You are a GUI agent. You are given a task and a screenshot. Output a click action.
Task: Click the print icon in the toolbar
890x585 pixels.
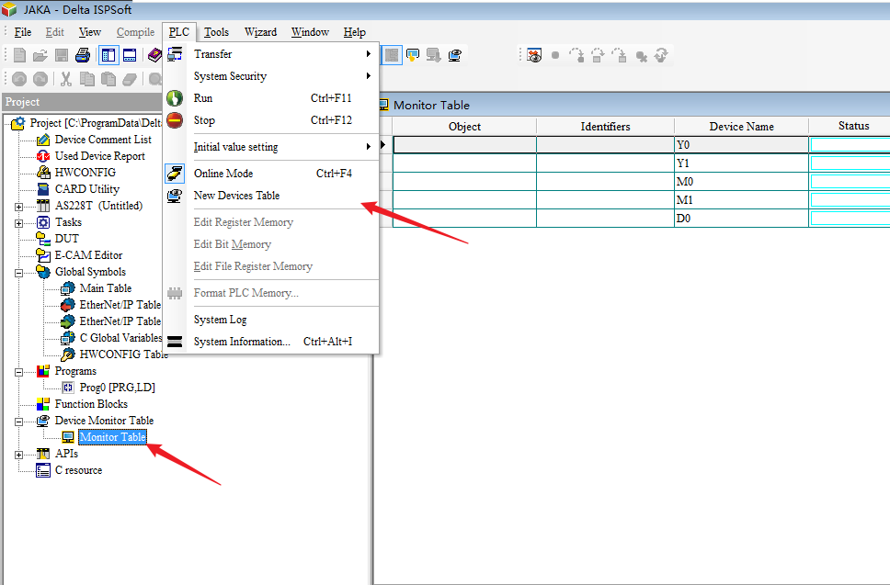pyautogui.click(x=83, y=55)
